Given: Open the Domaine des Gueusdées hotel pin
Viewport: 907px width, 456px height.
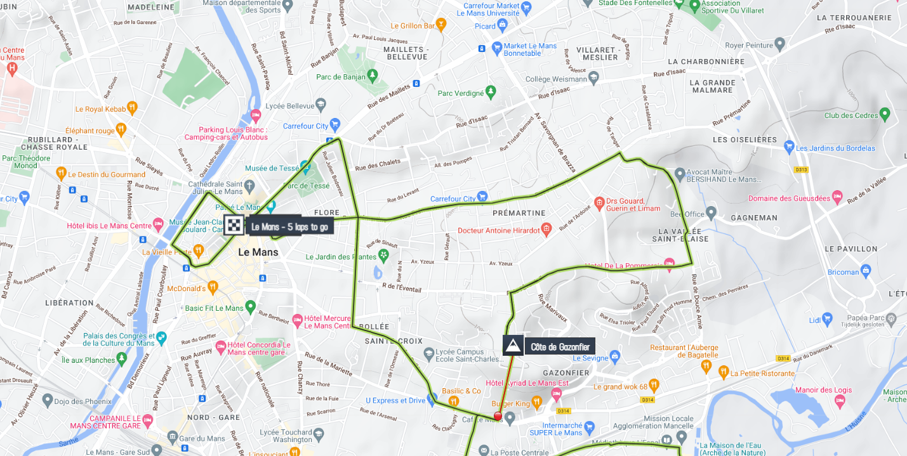Looking at the screenshot, I should [837, 197].
